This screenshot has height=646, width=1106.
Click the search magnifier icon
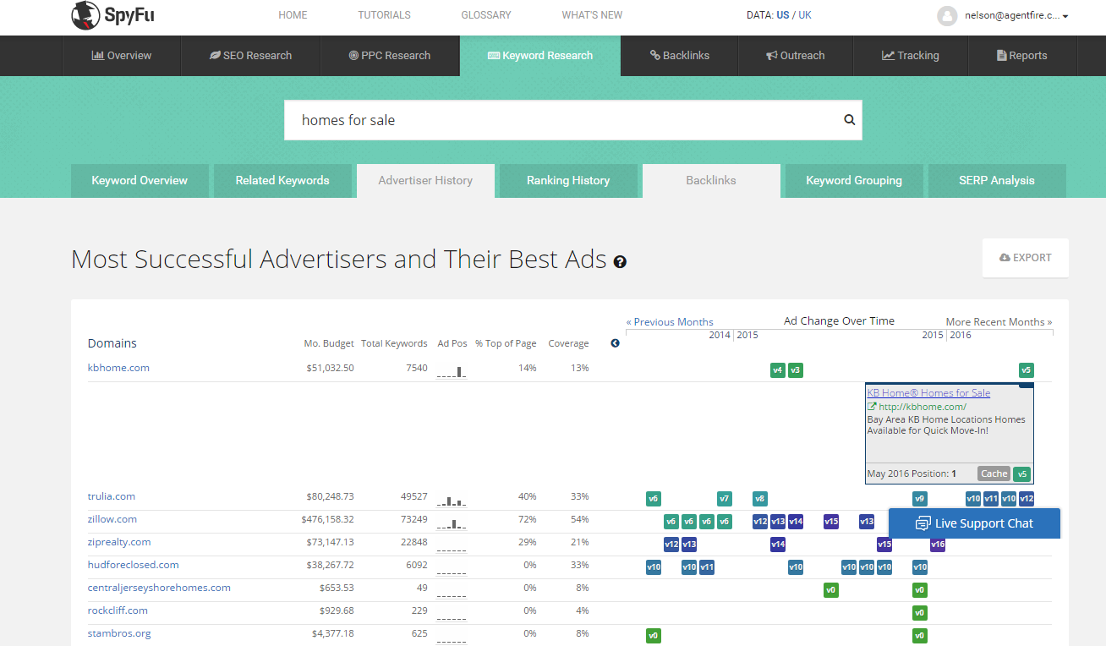pos(850,120)
